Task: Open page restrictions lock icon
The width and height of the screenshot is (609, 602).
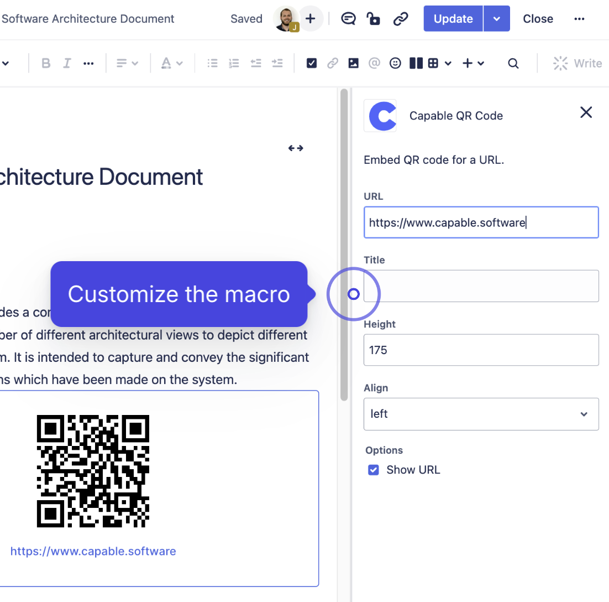Action: pos(374,19)
